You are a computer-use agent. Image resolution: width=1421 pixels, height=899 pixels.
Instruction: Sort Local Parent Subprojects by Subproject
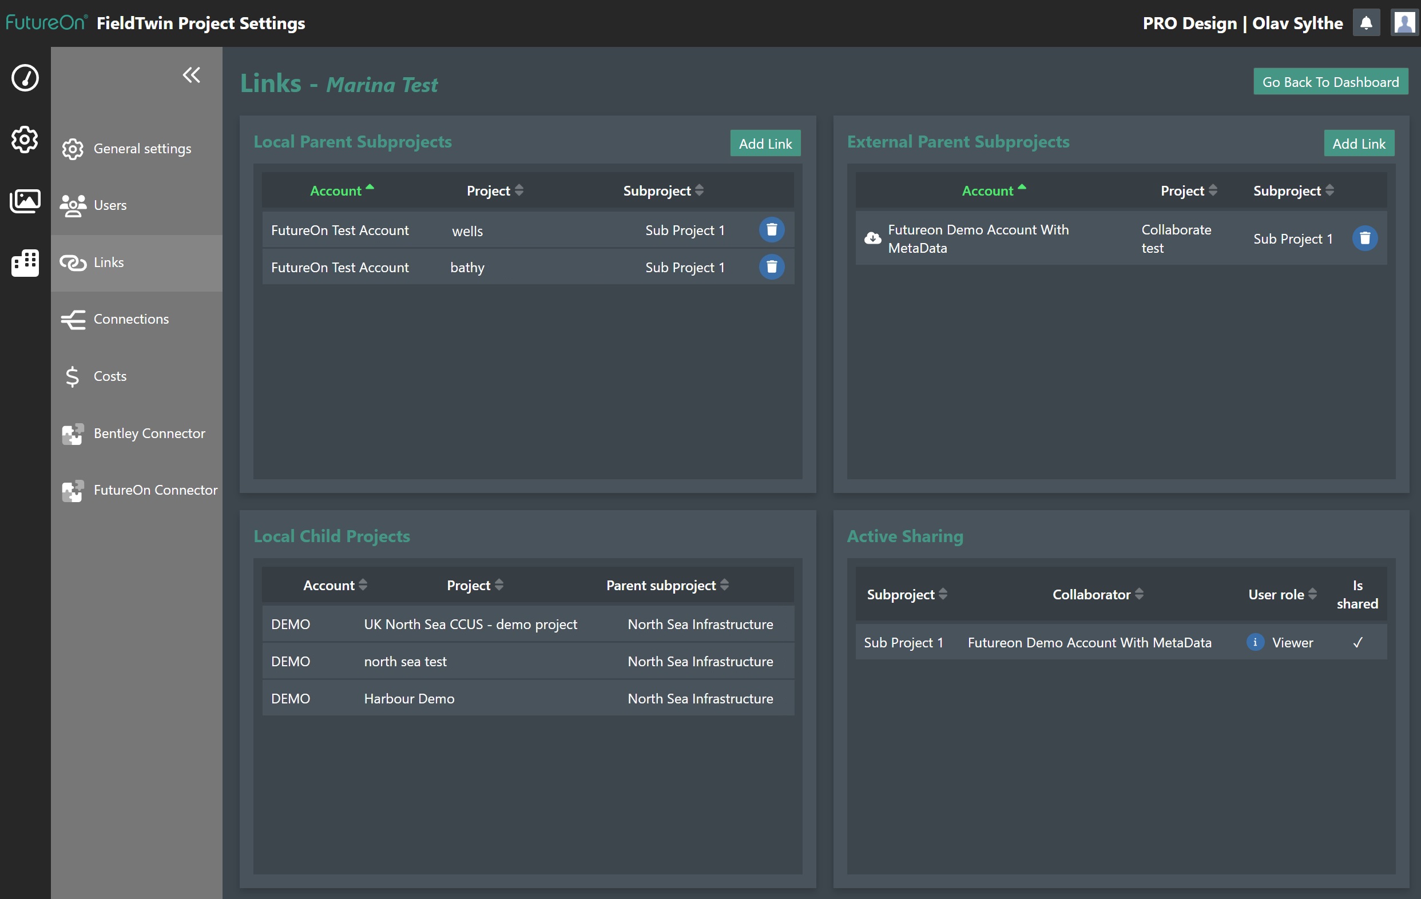click(663, 190)
